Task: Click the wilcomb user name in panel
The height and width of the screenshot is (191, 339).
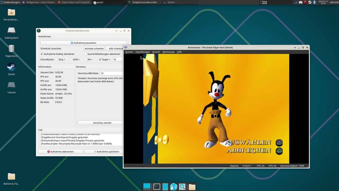Action: tap(334, 2)
